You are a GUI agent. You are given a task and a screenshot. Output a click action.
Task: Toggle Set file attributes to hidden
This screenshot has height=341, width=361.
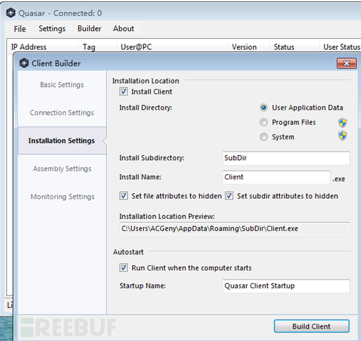(x=124, y=196)
